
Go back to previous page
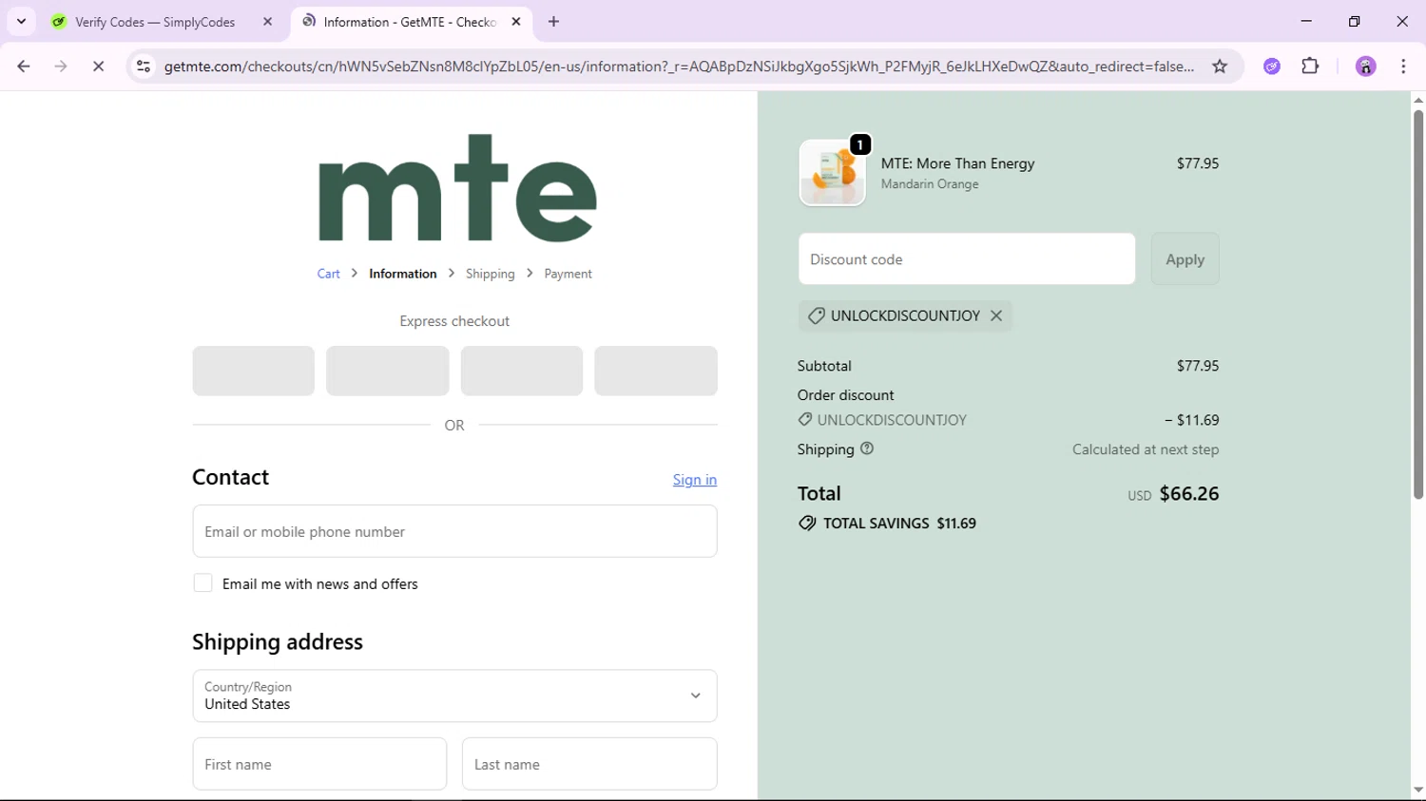pyautogui.click(x=24, y=67)
